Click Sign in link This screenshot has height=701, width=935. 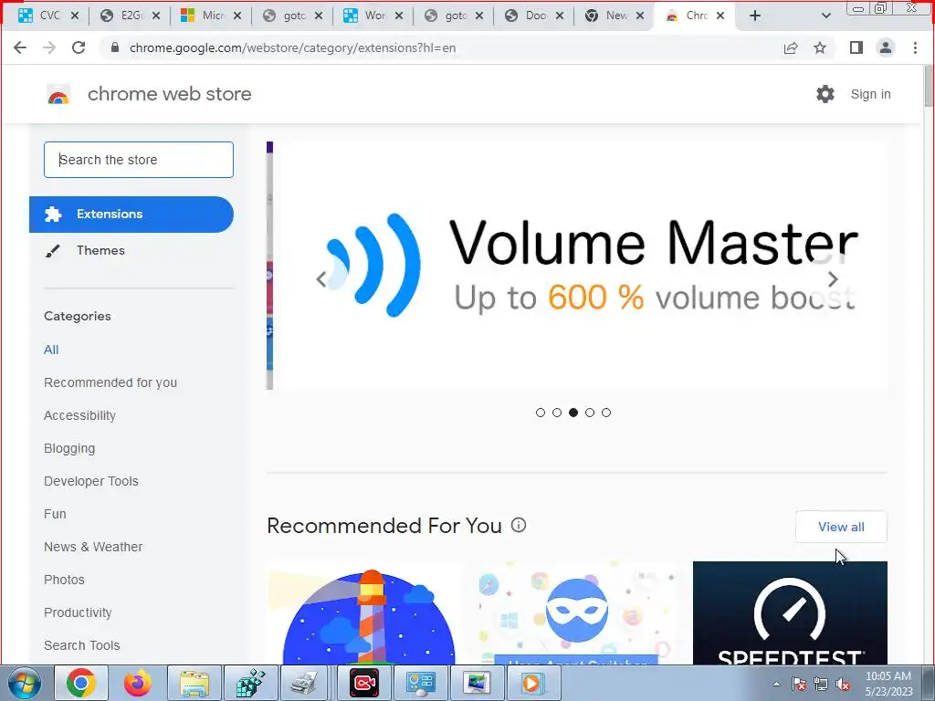coord(870,94)
